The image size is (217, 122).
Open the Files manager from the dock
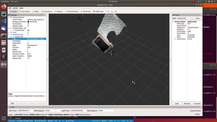(4, 43)
